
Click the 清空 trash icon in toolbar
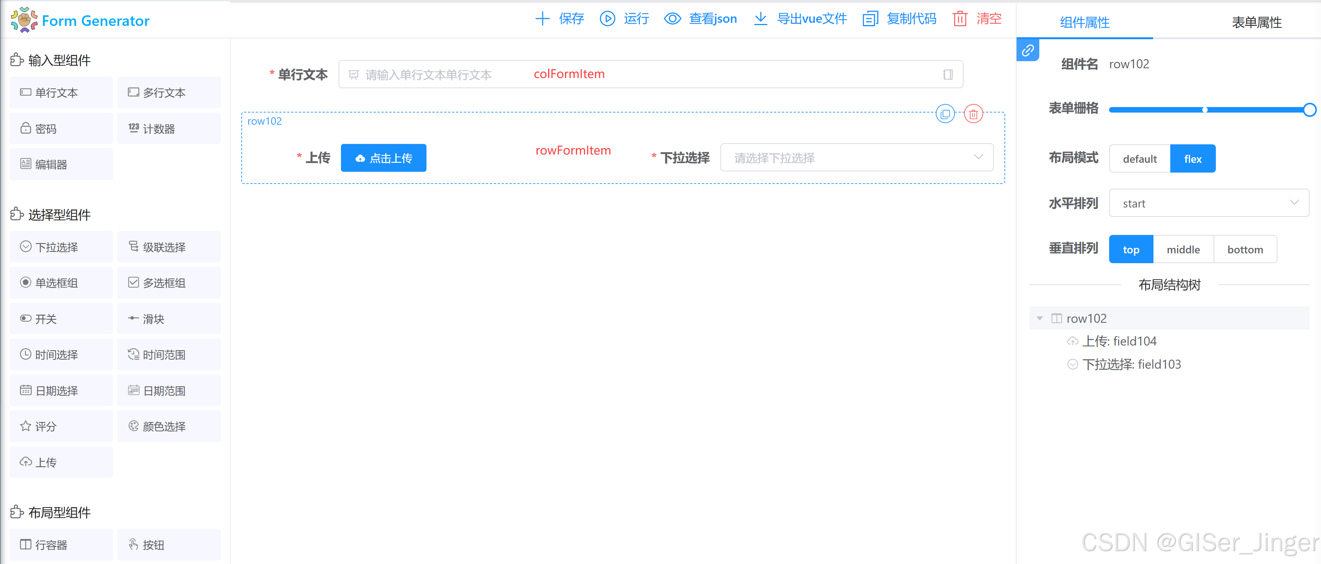pos(960,19)
